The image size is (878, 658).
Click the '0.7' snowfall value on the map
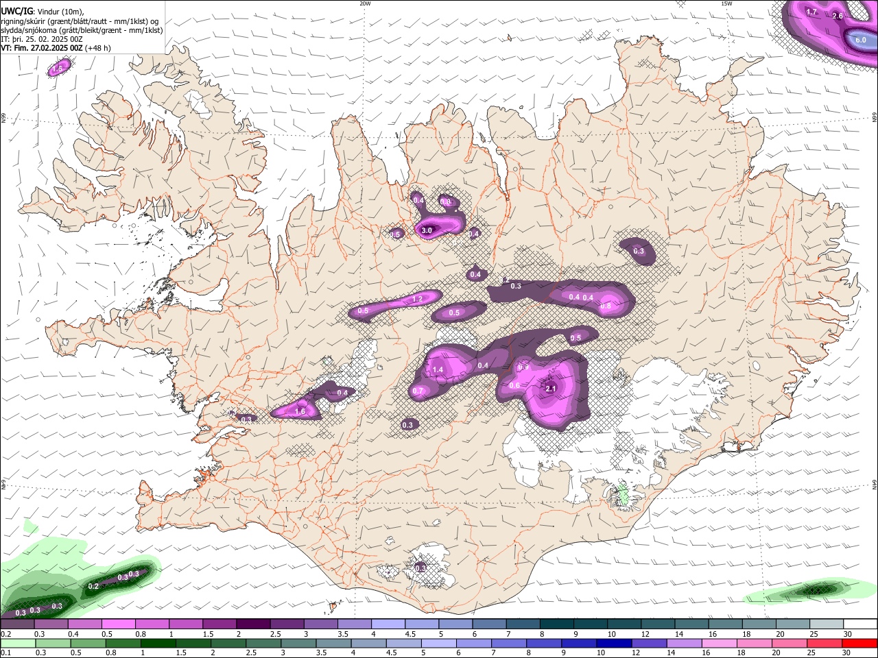(418, 391)
